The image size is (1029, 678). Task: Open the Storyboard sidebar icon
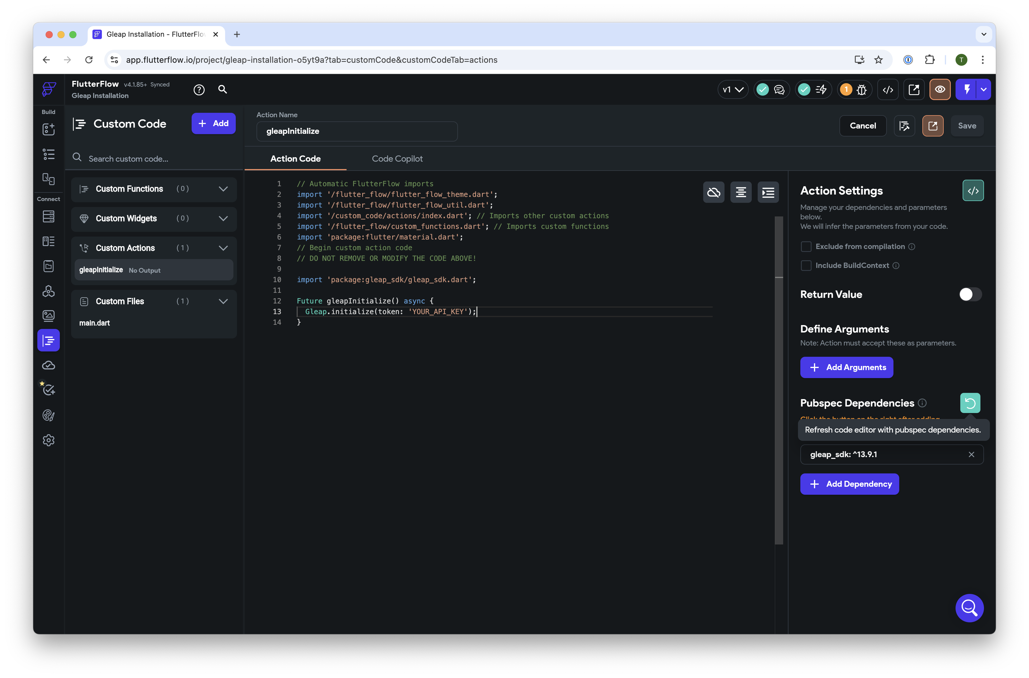pos(49,179)
